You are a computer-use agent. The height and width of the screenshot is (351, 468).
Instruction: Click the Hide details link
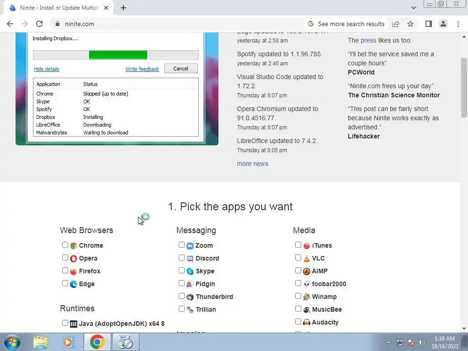point(47,69)
